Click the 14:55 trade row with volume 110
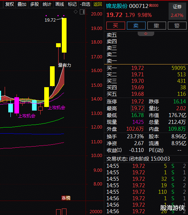Viewport: 188px width, 215px height. 146,192
